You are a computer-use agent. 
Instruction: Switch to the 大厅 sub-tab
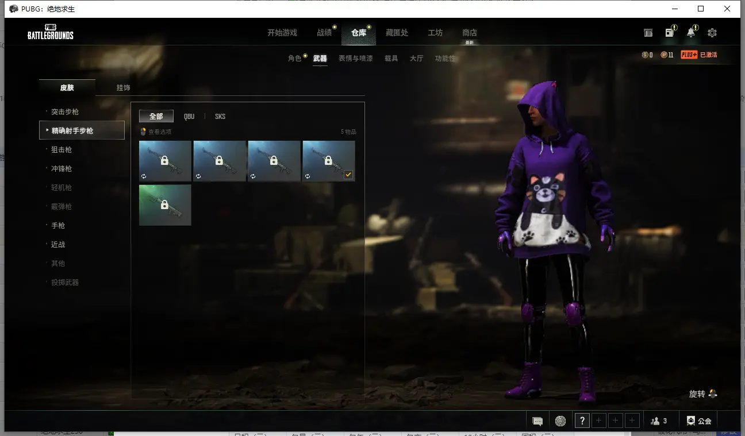[x=417, y=59]
